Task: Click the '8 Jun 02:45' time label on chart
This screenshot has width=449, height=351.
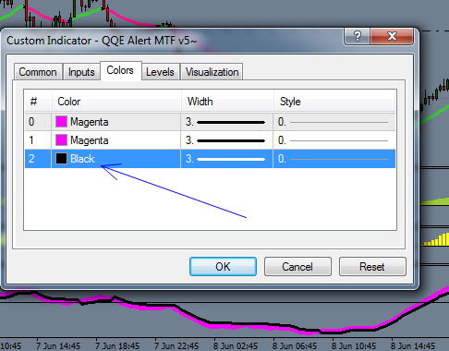Action: (236, 346)
